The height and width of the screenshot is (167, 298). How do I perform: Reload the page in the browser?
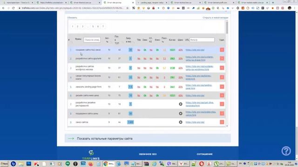coord(14,8)
